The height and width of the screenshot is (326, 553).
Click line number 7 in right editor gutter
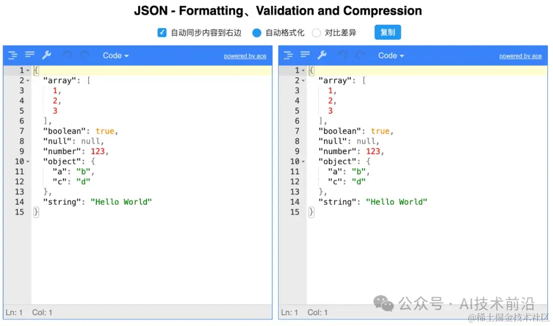(x=297, y=131)
